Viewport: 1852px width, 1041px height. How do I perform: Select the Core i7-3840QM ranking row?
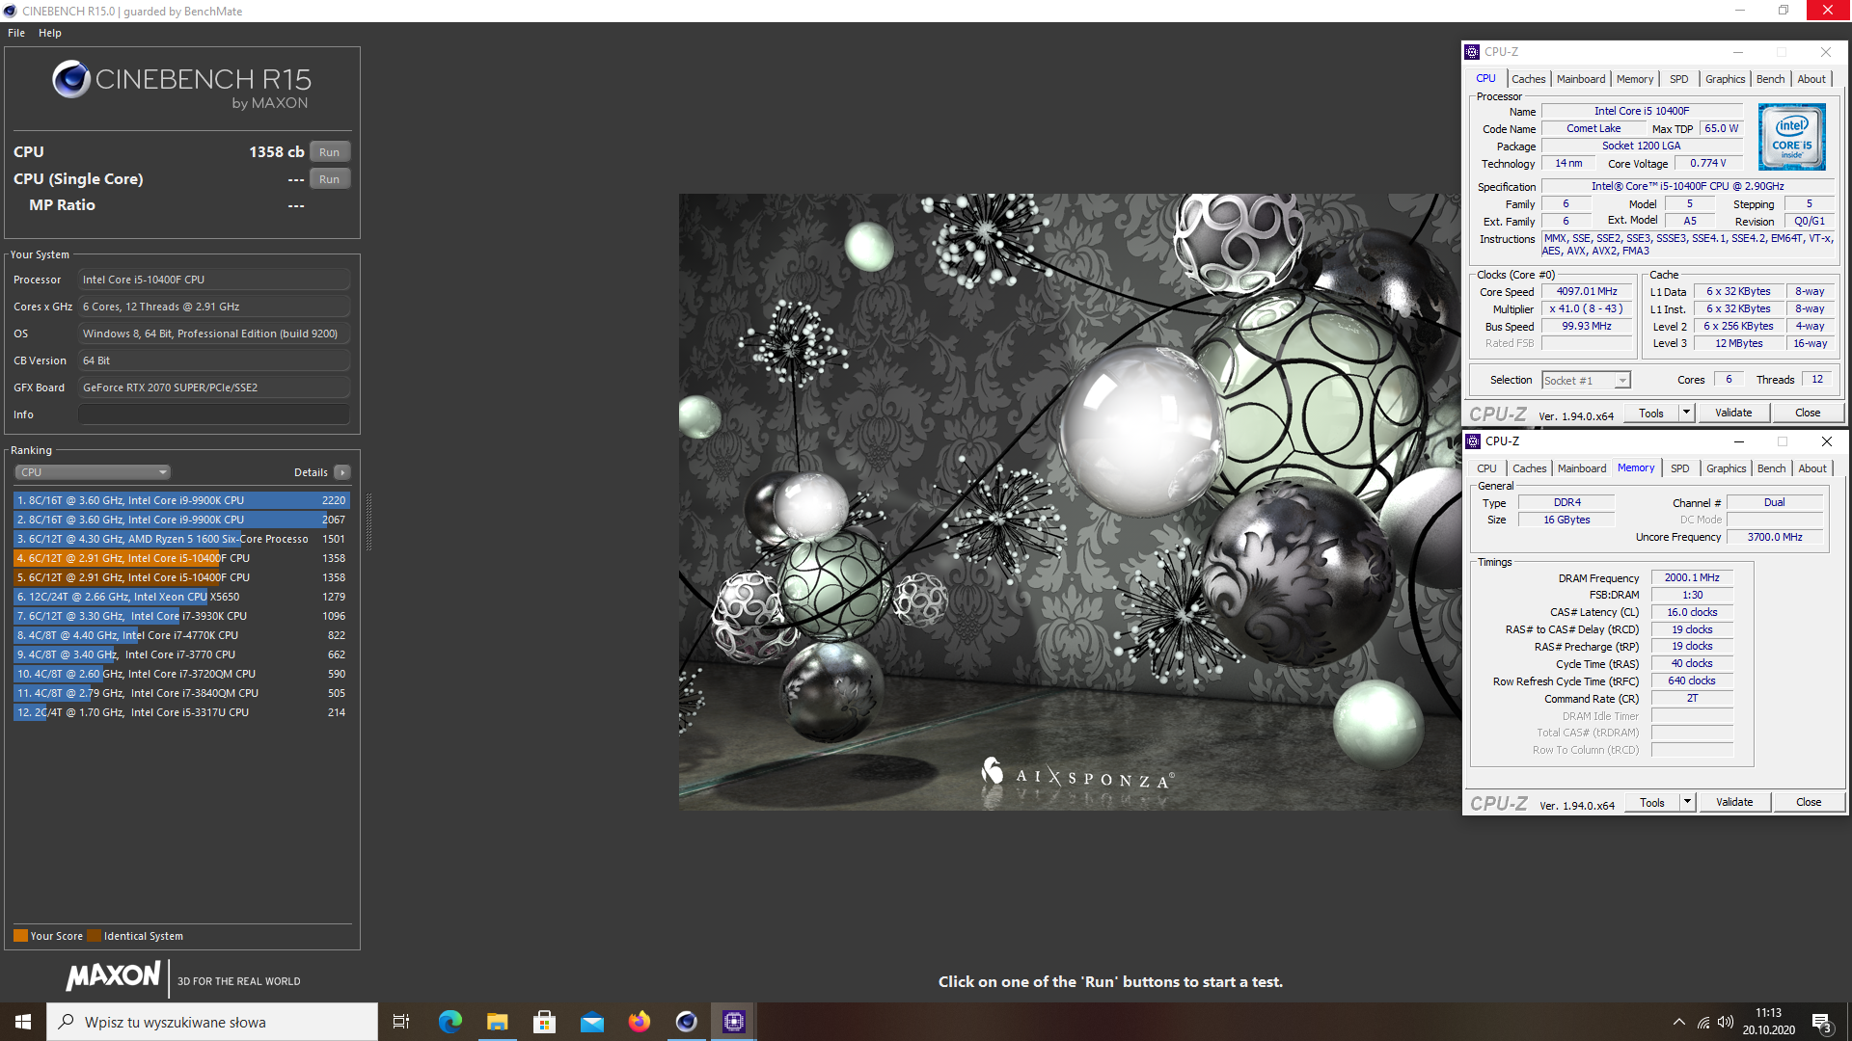point(181,693)
